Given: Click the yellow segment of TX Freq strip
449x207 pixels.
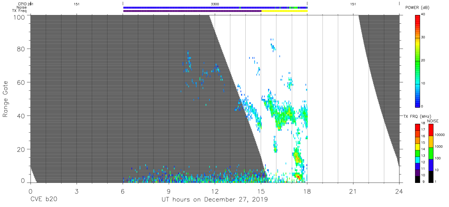Looking at the screenshot, I should point(284,11).
